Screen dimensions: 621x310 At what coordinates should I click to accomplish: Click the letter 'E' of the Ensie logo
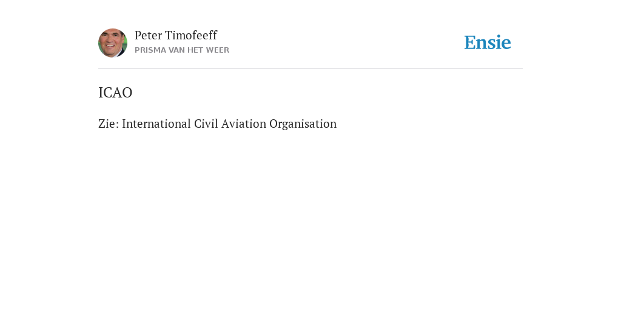pyautogui.click(x=470, y=42)
